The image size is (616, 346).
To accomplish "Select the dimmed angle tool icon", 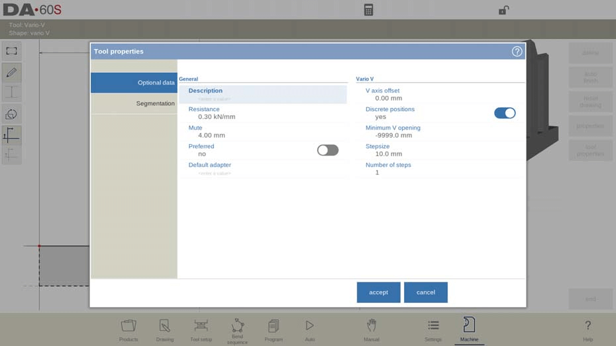I will pos(11,155).
